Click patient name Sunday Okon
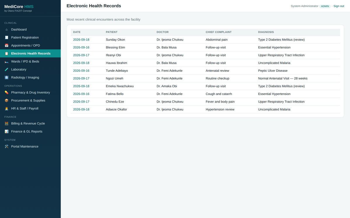Viewport: 350px width, 218px height. [116, 40]
